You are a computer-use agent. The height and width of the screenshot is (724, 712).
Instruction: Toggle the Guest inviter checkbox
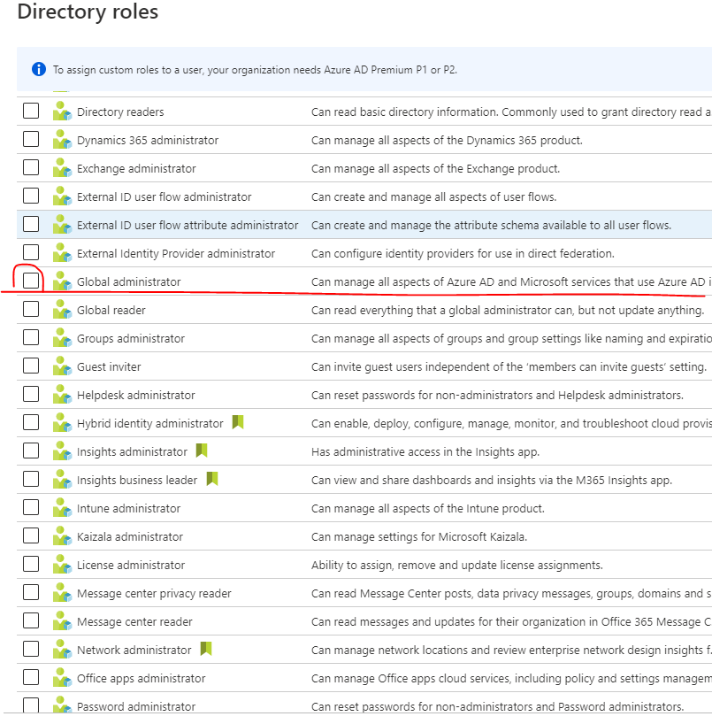31,366
